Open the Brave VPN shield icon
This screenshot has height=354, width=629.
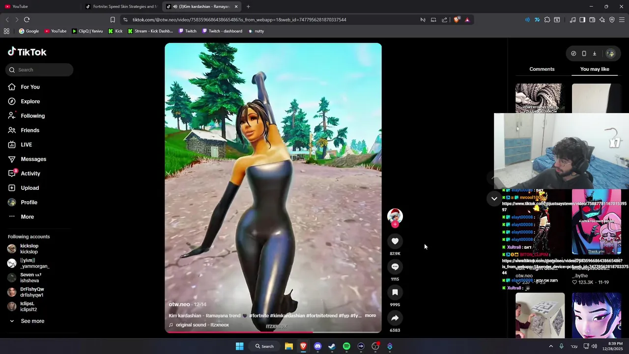point(612,20)
